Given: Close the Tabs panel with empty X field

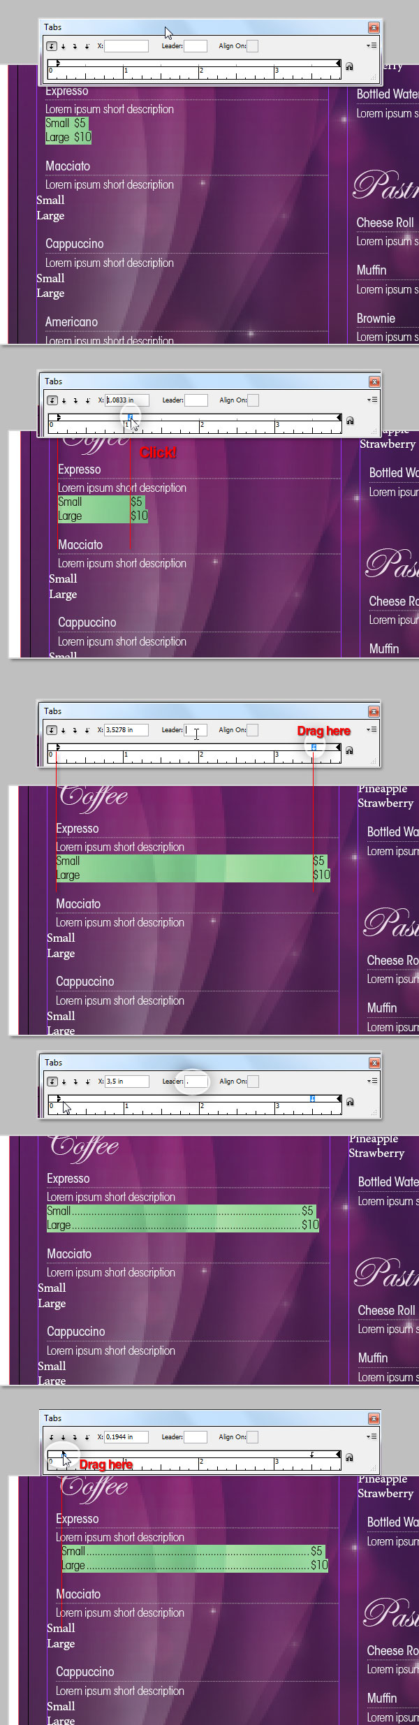Looking at the screenshot, I should pos(374,28).
